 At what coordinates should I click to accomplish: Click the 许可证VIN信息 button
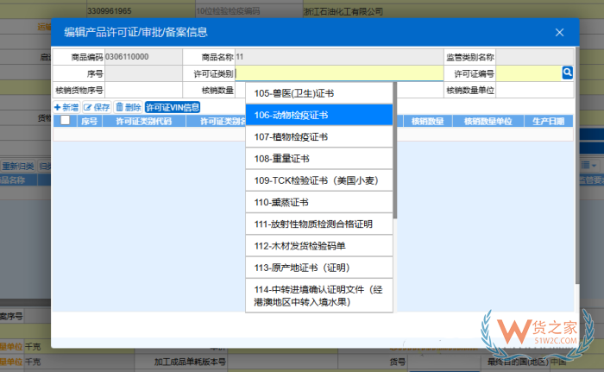pyautogui.click(x=173, y=108)
